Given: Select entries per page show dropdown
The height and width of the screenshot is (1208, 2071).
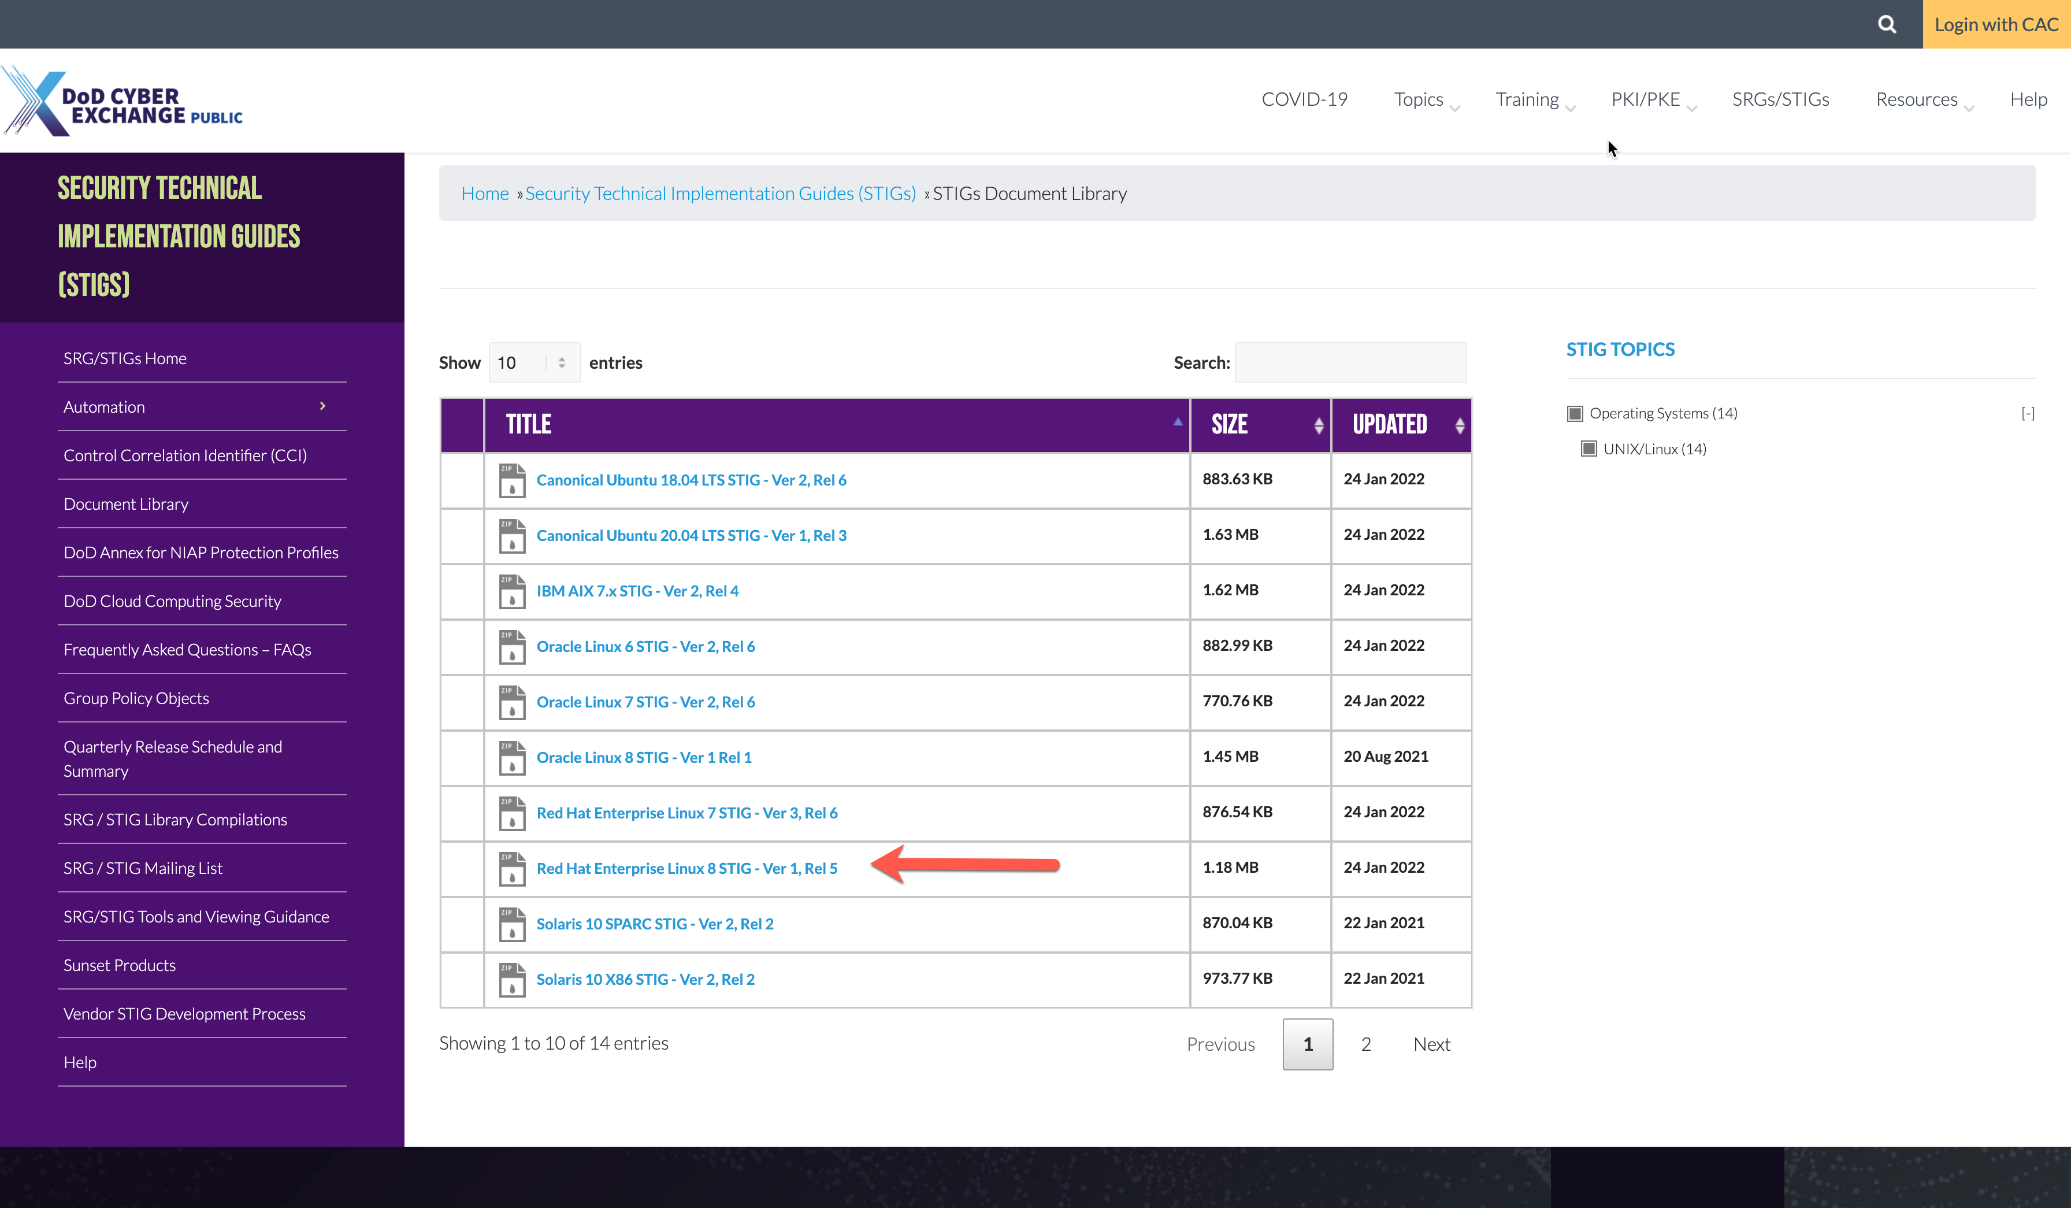Looking at the screenshot, I should 532,361.
